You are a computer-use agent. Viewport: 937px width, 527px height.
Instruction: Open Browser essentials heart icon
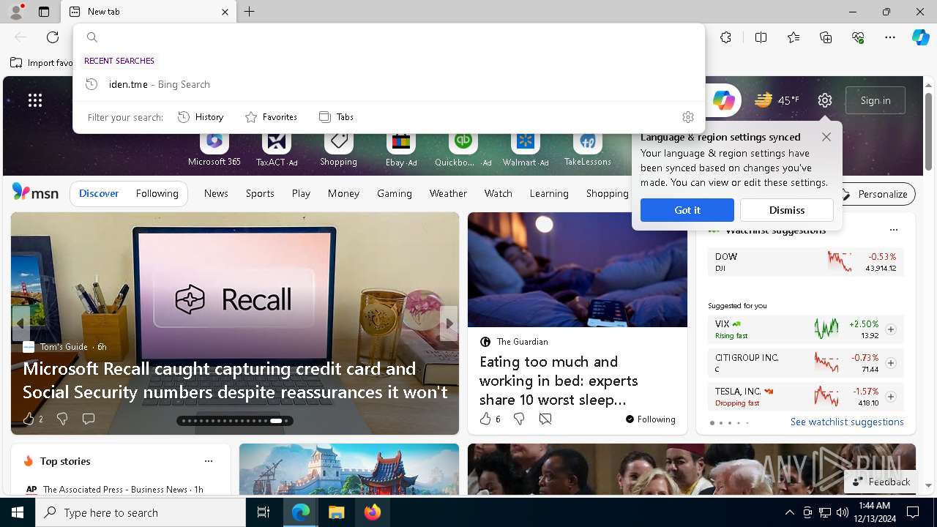(x=858, y=37)
